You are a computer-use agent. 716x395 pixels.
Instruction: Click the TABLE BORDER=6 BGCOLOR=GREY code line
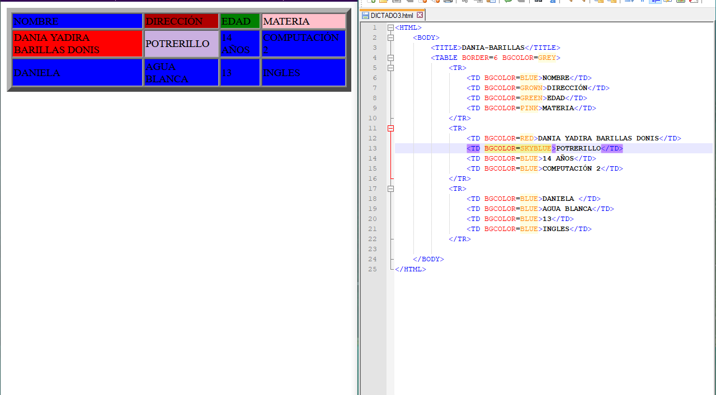(496, 58)
